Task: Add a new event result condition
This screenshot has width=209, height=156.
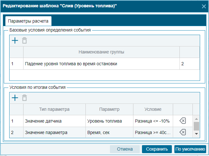Action: [15, 98]
